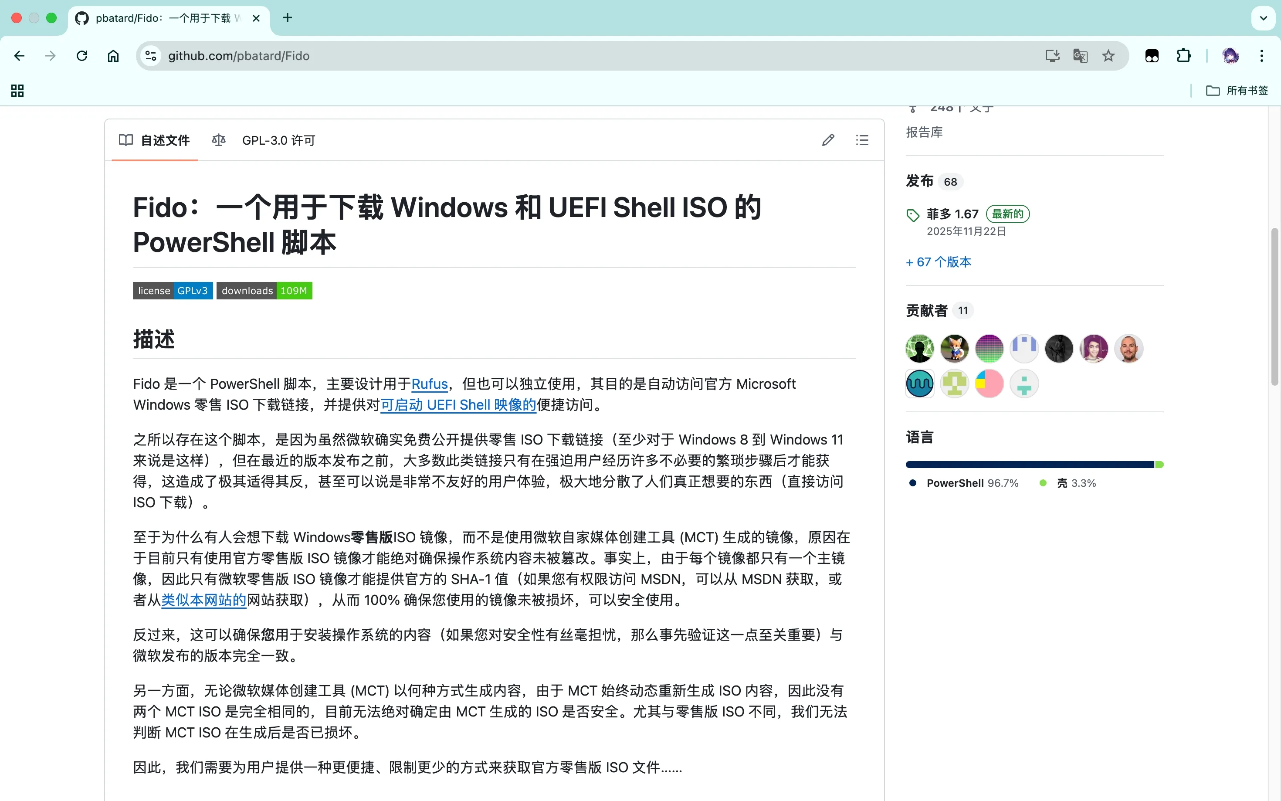Viewport: 1281px width, 801px height.
Task: Click the Google Translate icon in address bar
Action: click(1080, 56)
